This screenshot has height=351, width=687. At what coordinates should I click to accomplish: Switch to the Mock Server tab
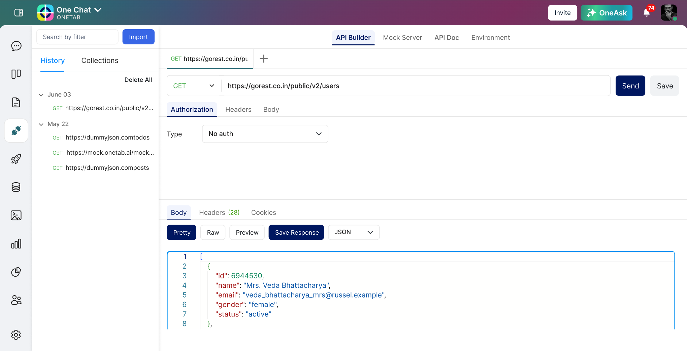[x=402, y=38]
